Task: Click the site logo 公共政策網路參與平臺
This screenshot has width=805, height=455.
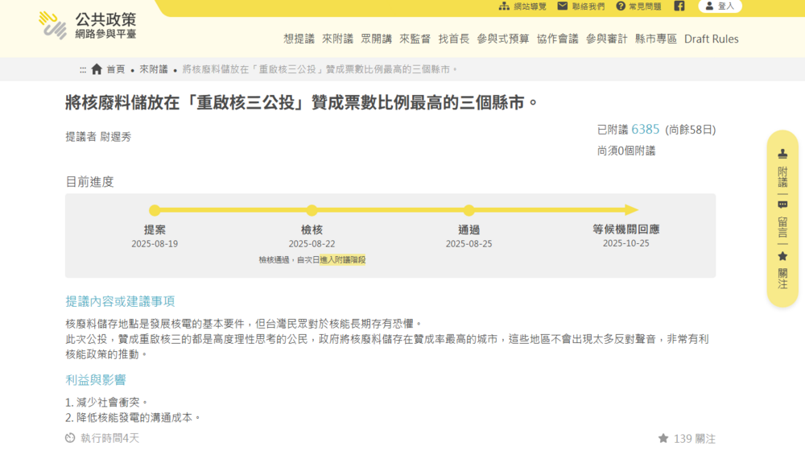Action: pyautogui.click(x=88, y=26)
